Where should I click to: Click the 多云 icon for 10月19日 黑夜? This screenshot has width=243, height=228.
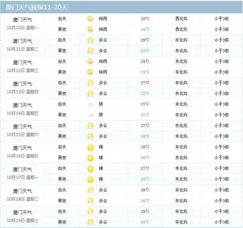point(90,222)
